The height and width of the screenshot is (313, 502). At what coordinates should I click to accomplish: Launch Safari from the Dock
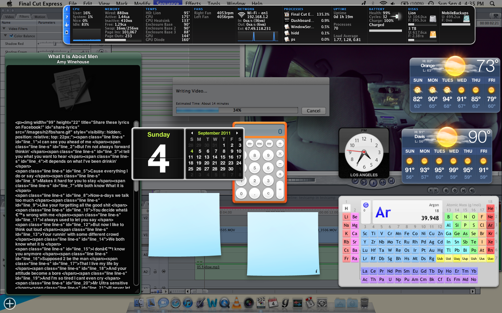tap(176, 303)
